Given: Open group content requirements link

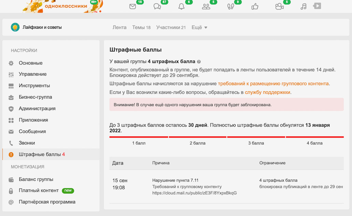Looking at the screenshot, I should pyautogui.click(x=273, y=83).
